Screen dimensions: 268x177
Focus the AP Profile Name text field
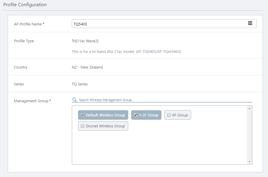coord(159,24)
